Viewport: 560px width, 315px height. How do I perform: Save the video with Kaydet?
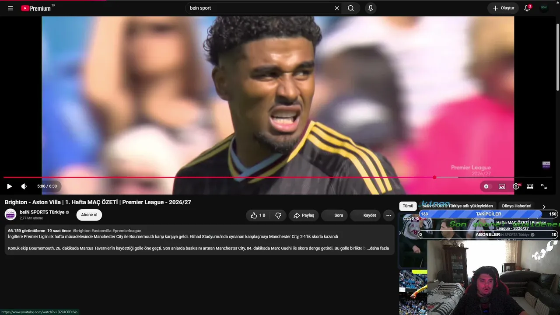pos(365,215)
